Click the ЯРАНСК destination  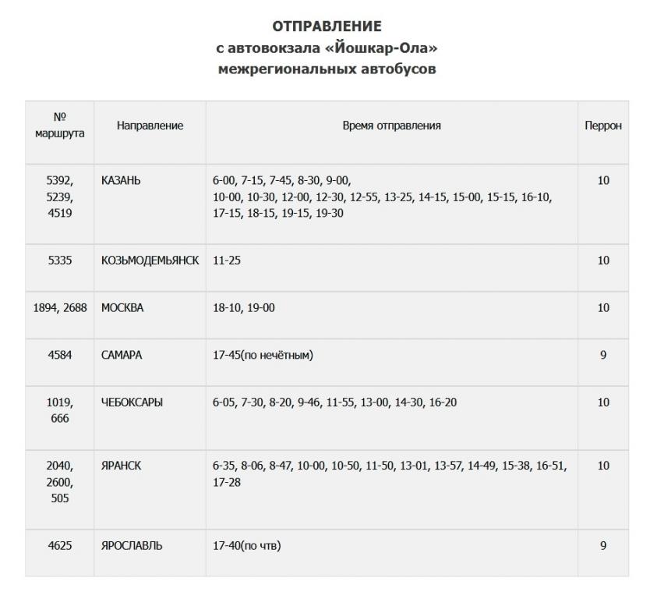coord(120,466)
